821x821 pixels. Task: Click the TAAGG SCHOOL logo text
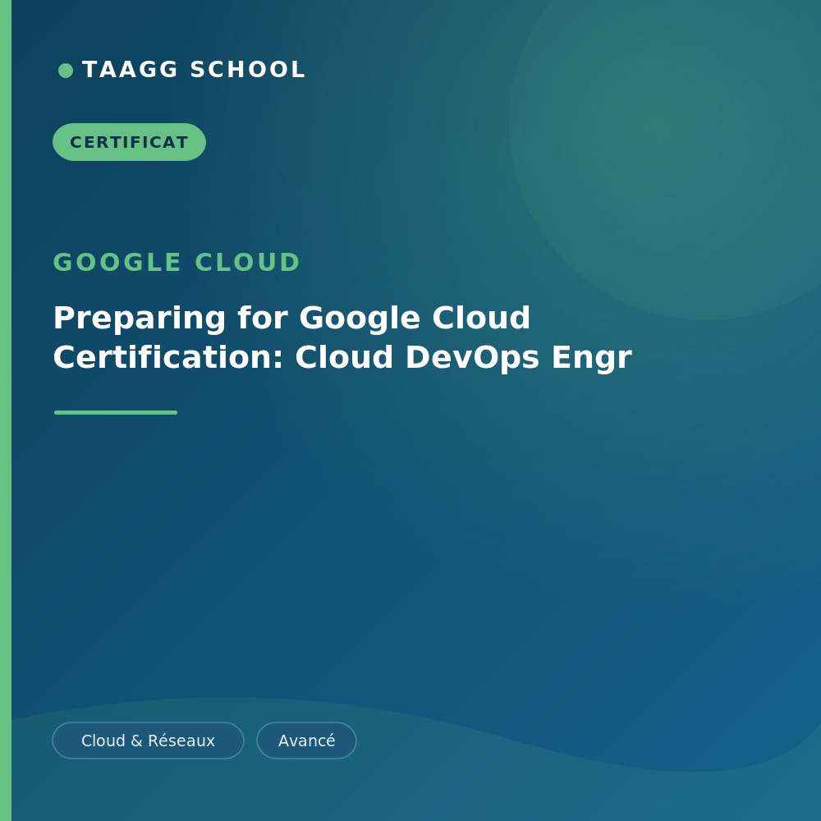[194, 70]
